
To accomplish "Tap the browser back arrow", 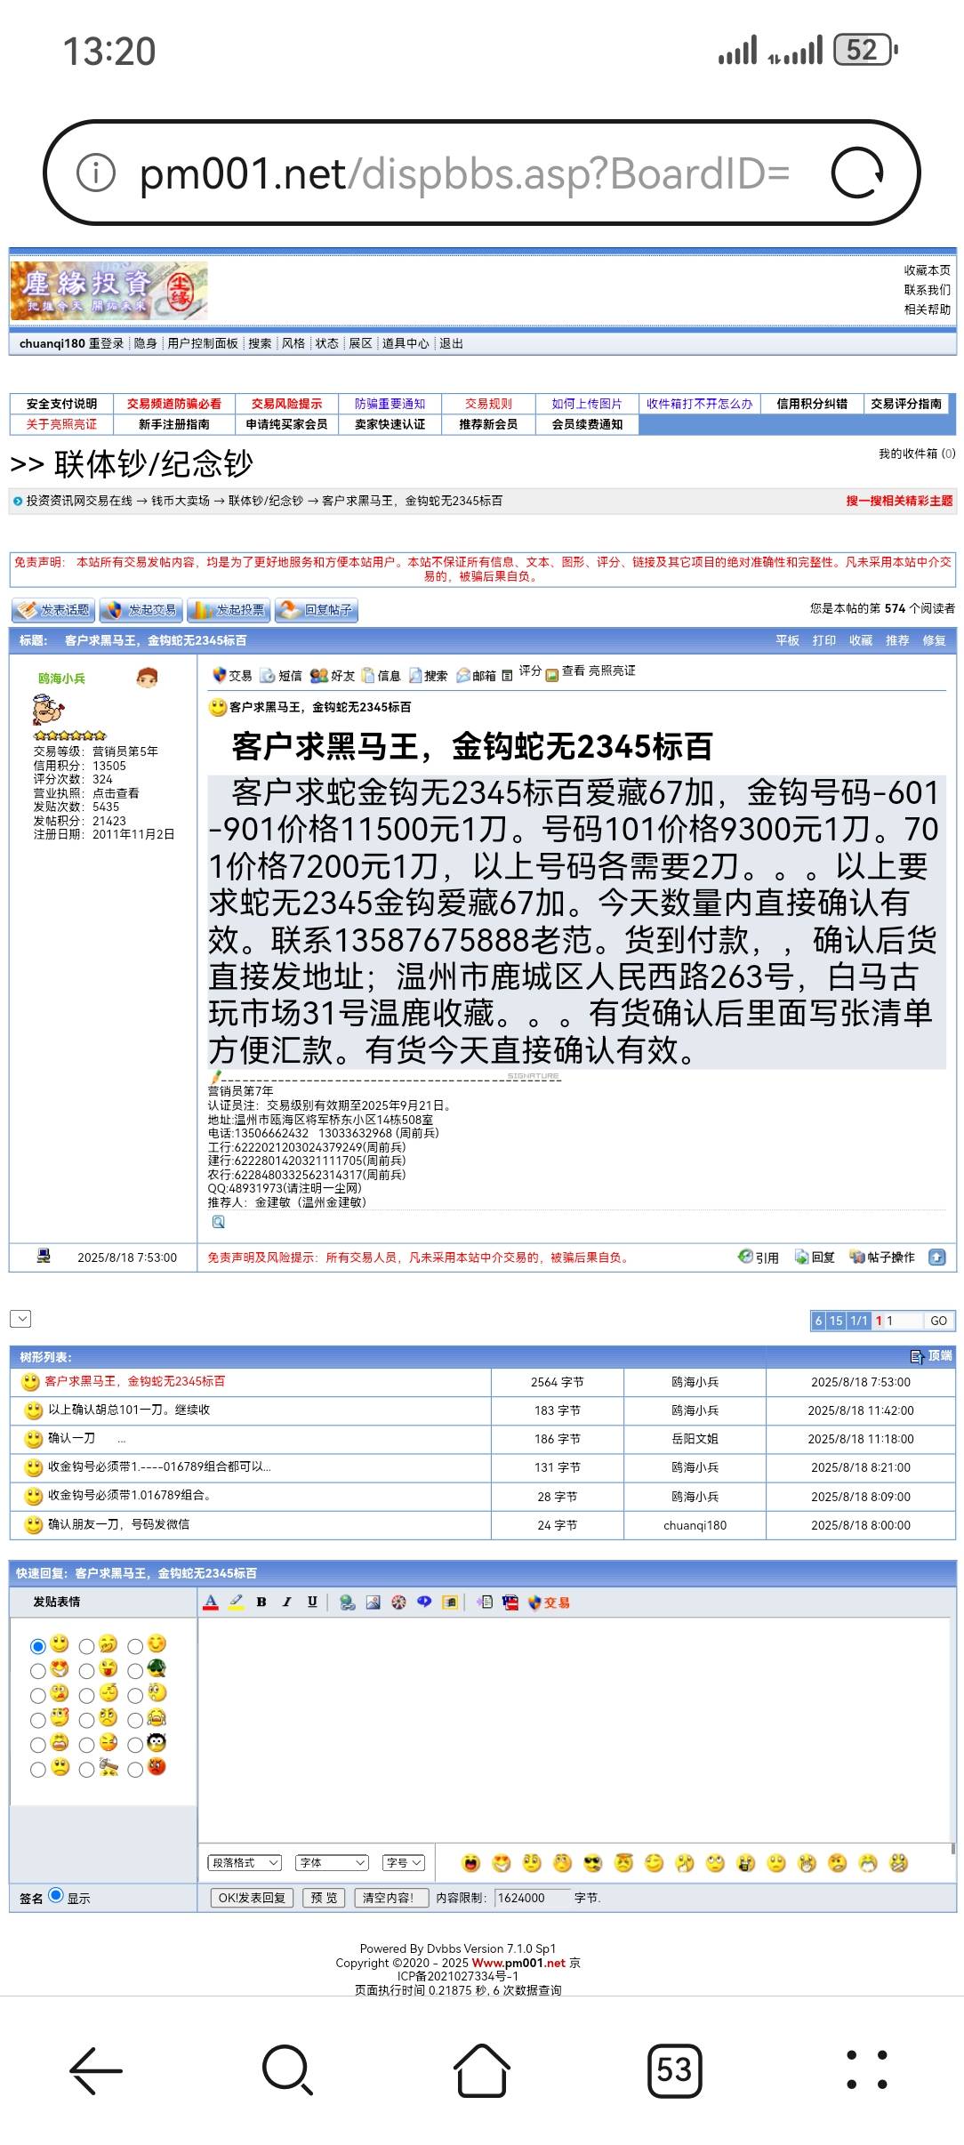I will tap(96, 2069).
